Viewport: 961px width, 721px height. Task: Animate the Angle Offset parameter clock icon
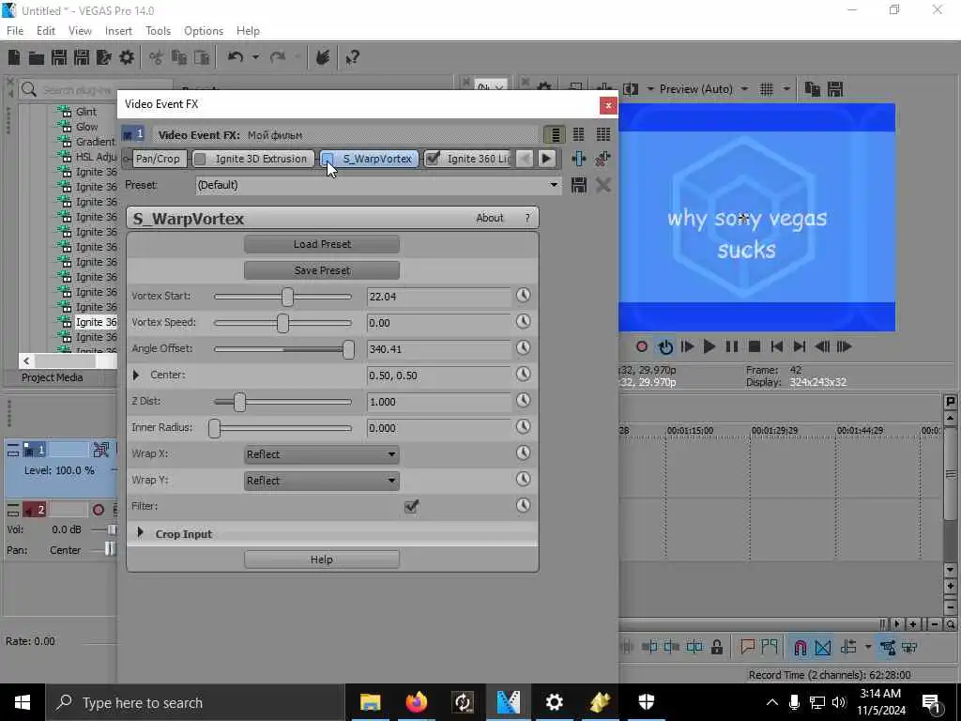(x=523, y=348)
